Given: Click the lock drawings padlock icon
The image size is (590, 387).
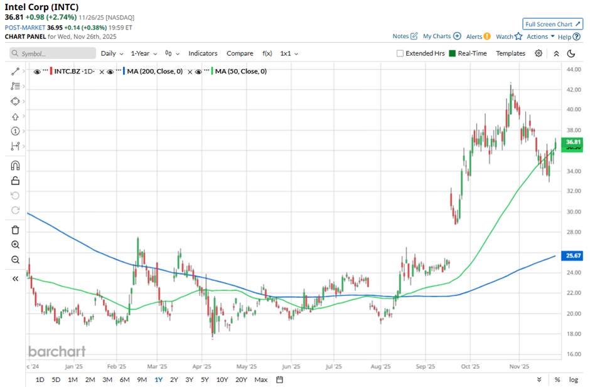Looking at the screenshot, I should point(15,181).
